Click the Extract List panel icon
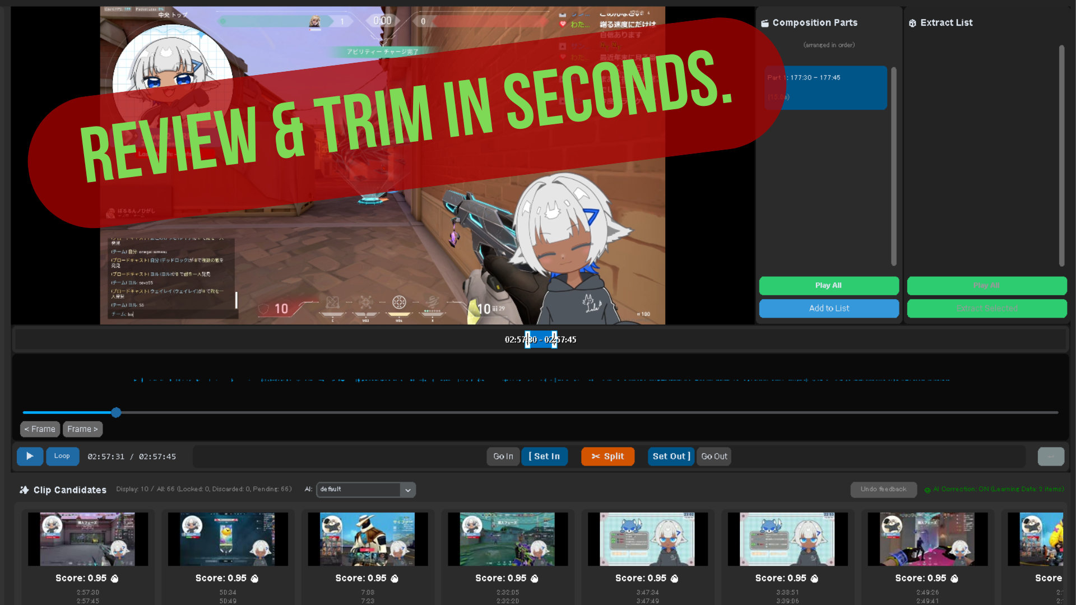 912,23
